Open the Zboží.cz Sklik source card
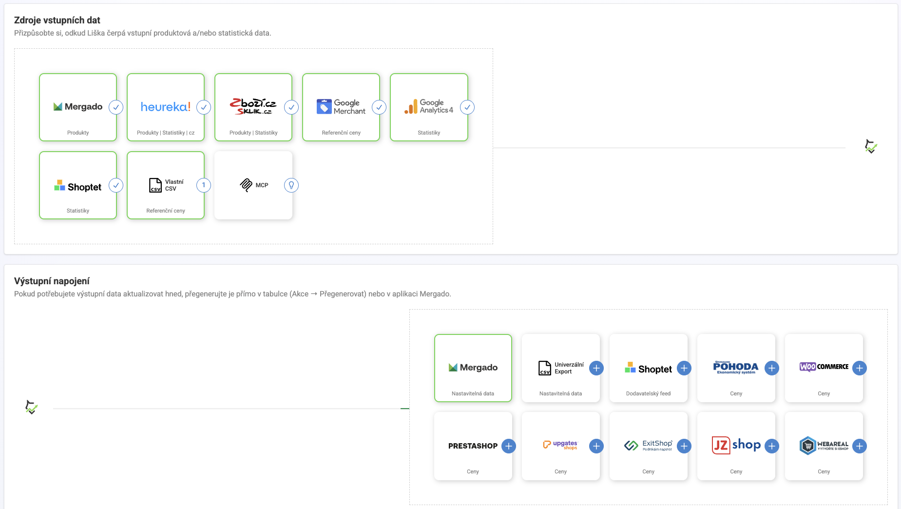 point(253,107)
